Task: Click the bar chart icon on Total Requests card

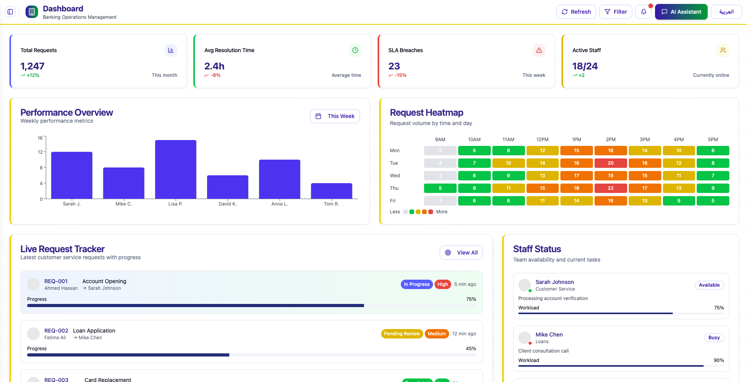Action: pos(171,50)
